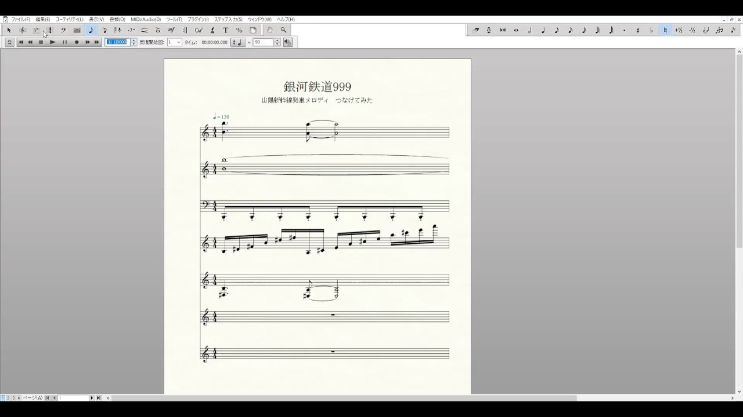Stop playback with the Stop button
The width and height of the screenshot is (743, 417).
(x=41, y=42)
